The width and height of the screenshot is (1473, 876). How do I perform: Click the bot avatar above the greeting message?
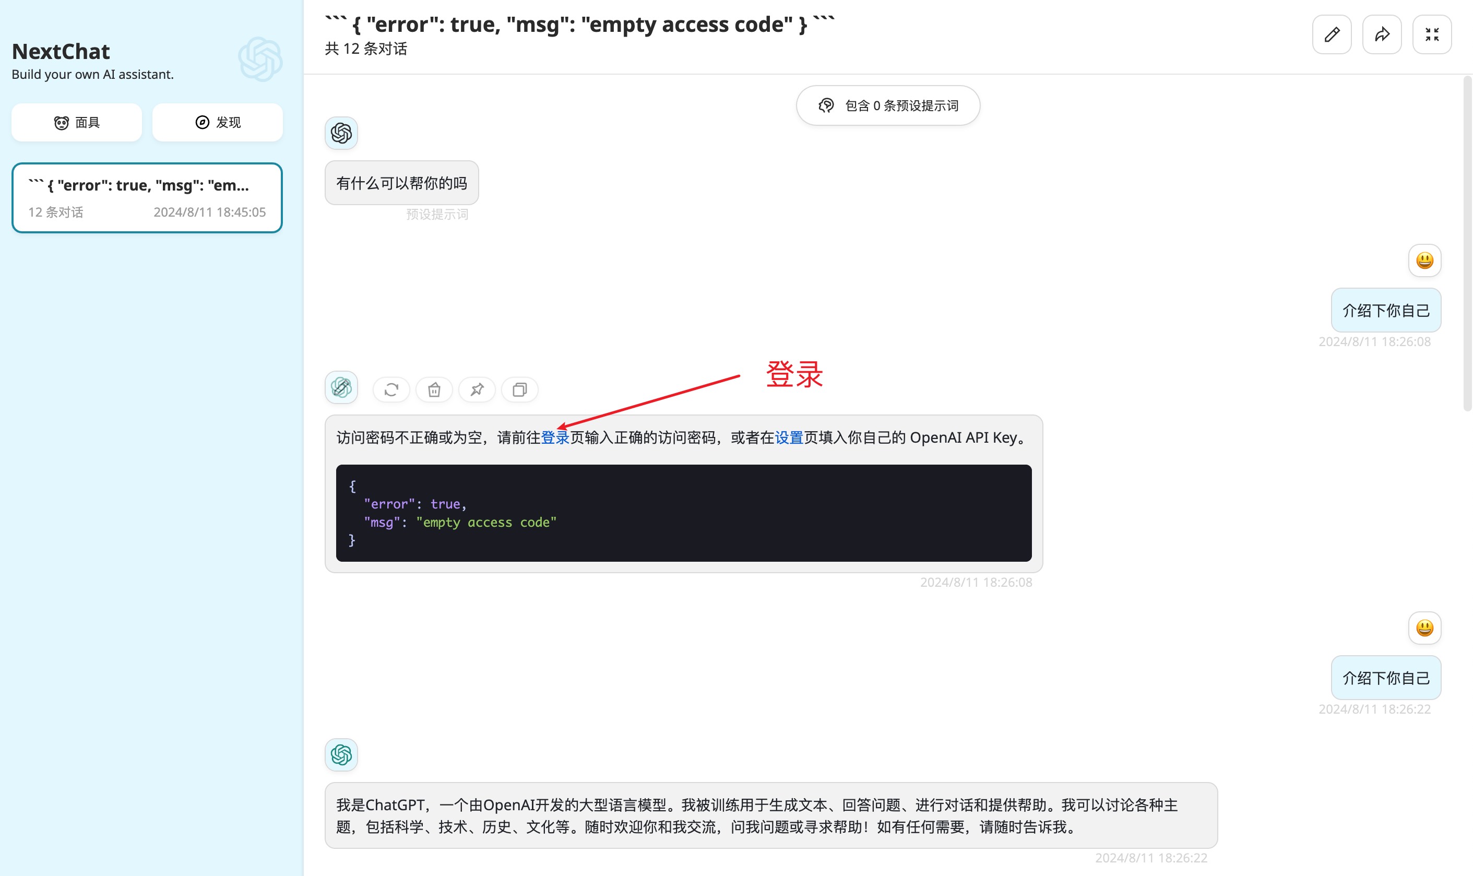[x=341, y=133]
